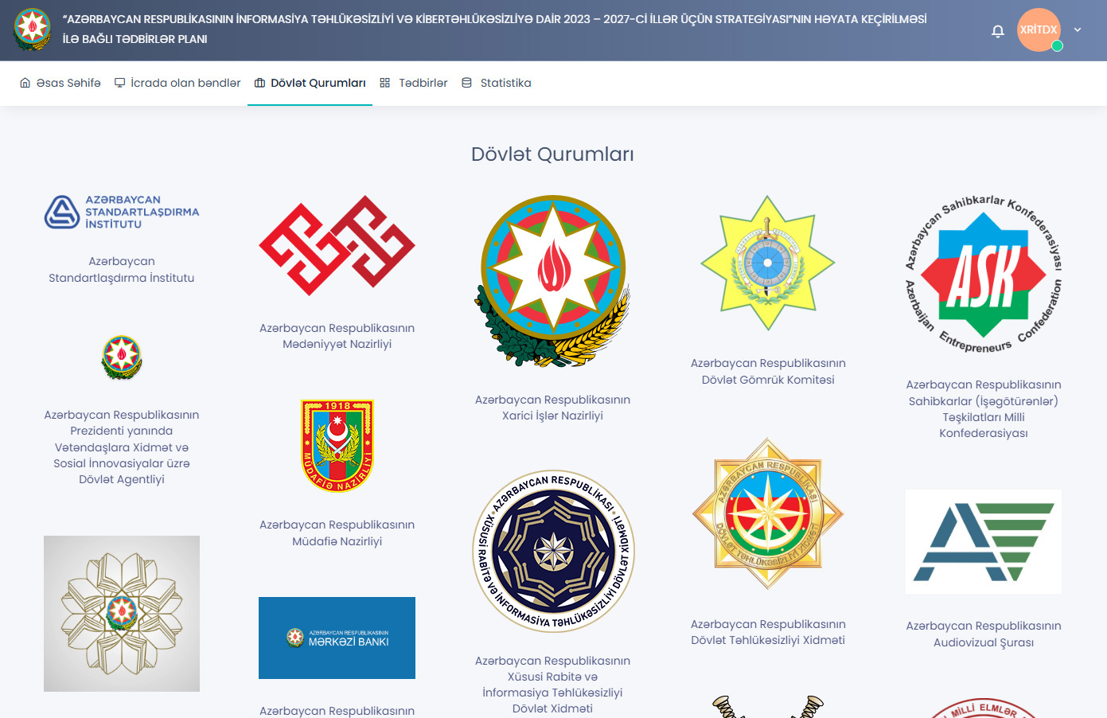Click the notification bell icon
The image size is (1107, 718).
997,31
